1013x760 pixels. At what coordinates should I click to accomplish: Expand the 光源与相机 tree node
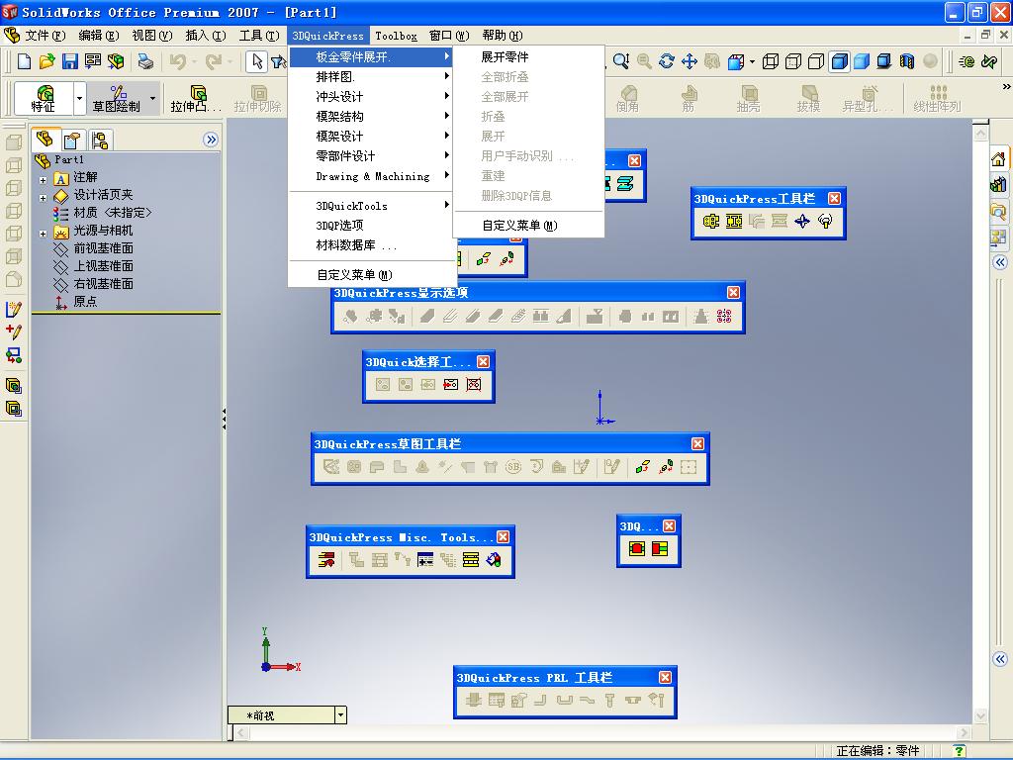tap(43, 234)
